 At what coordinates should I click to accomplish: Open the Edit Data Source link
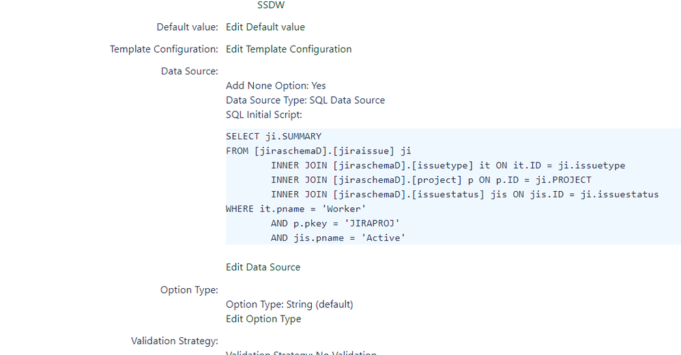pyautogui.click(x=263, y=267)
